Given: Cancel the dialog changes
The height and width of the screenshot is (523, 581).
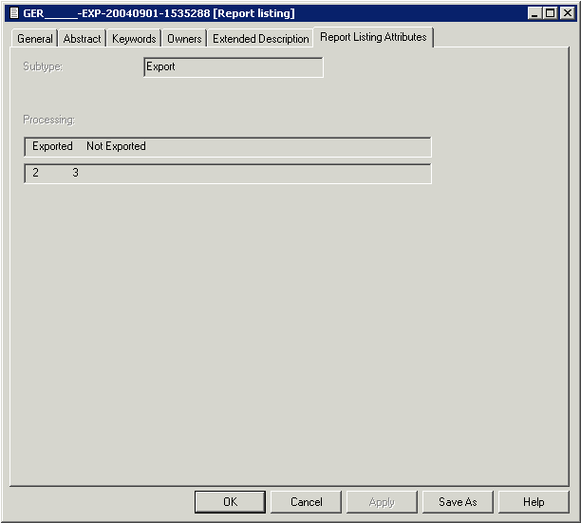Looking at the screenshot, I should (307, 502).
